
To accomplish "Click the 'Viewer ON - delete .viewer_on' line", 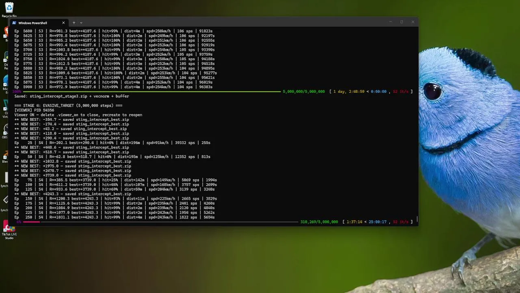I will click(78, 115).
